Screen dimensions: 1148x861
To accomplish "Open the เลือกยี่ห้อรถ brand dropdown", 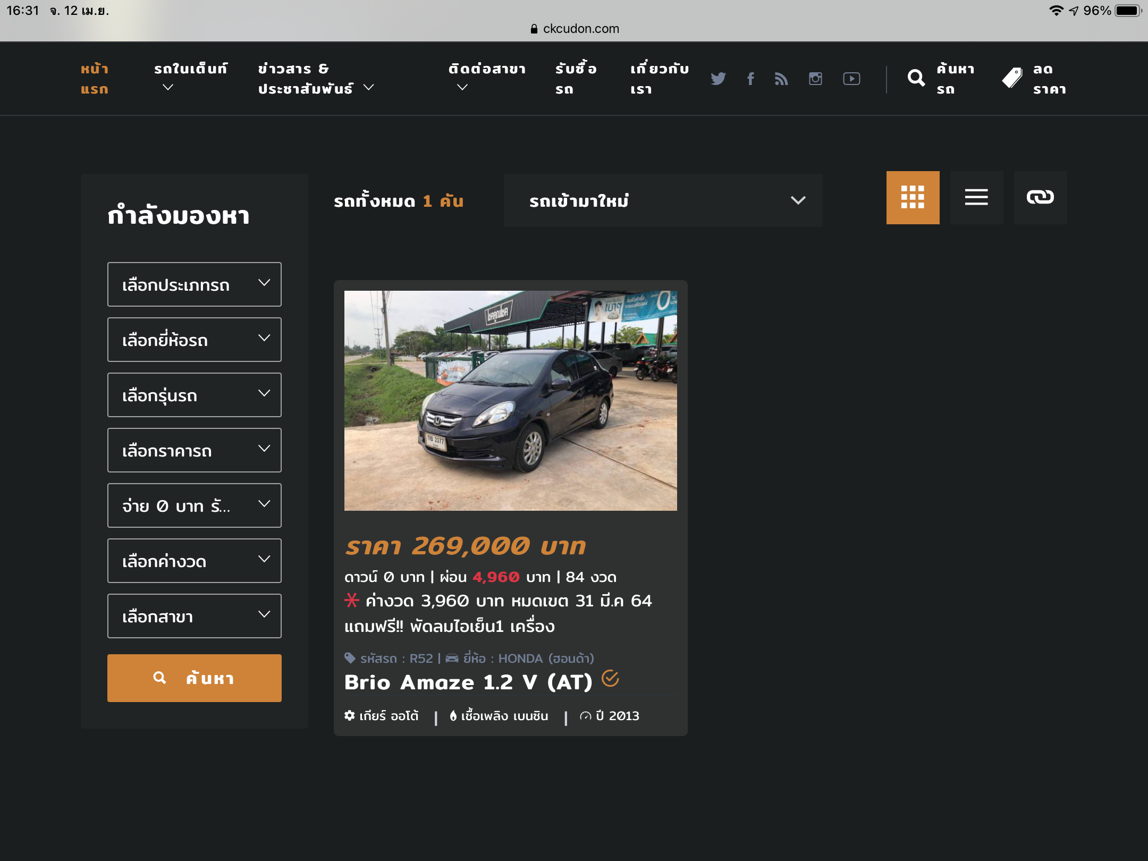I will tap(195, 340).
